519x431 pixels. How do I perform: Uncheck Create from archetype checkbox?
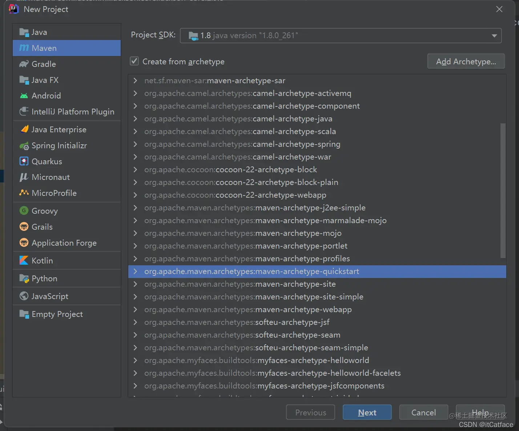(x=134, y=61)
